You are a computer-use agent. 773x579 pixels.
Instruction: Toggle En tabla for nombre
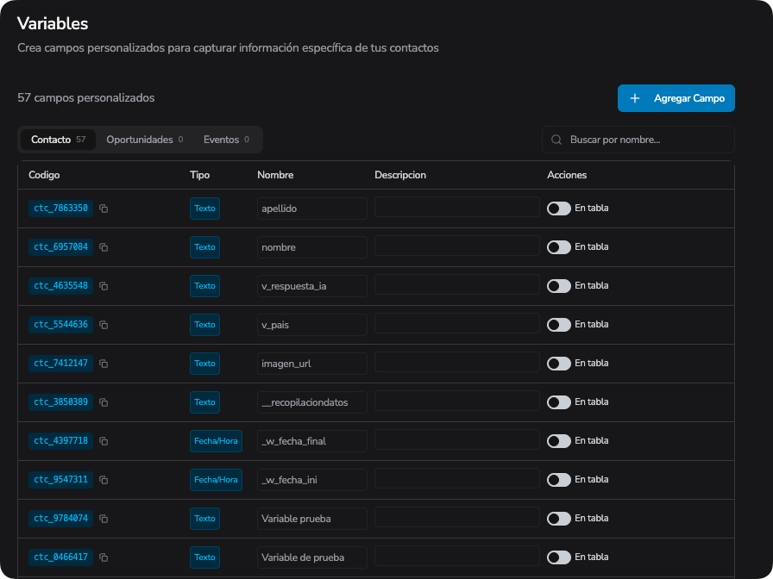[558, 247]
